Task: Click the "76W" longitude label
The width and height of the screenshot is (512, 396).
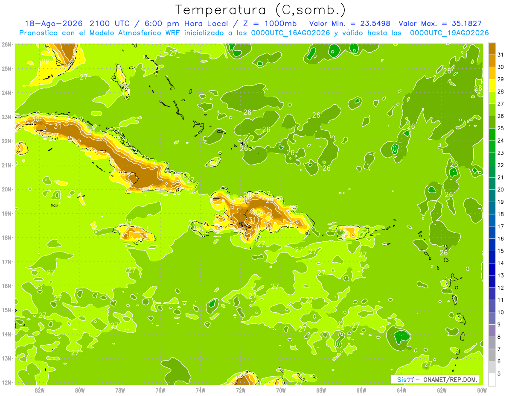Action: (160, 390)
